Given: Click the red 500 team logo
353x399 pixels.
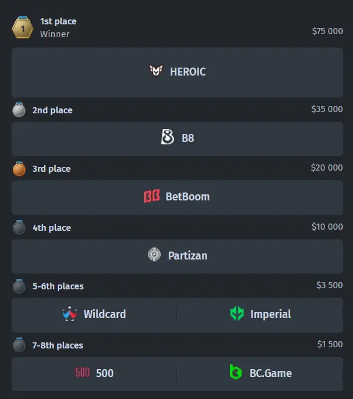Looking at the screenshot, I should pos(82,373).
